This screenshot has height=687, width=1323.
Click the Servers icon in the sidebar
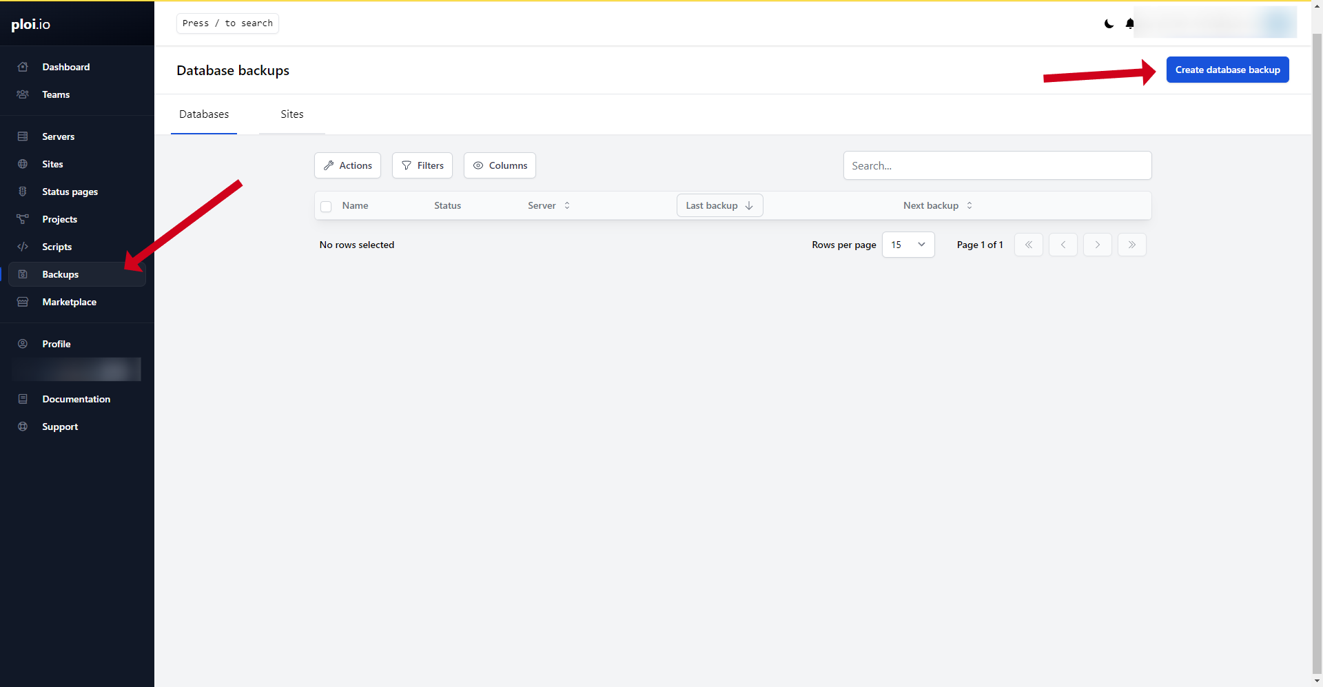[23, 136]
